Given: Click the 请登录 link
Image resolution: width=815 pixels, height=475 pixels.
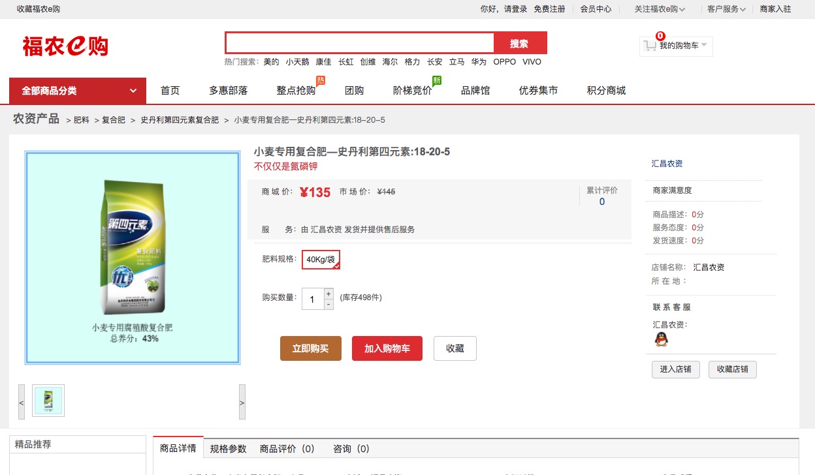Looking at the screenshot, I should click(515, 9).
